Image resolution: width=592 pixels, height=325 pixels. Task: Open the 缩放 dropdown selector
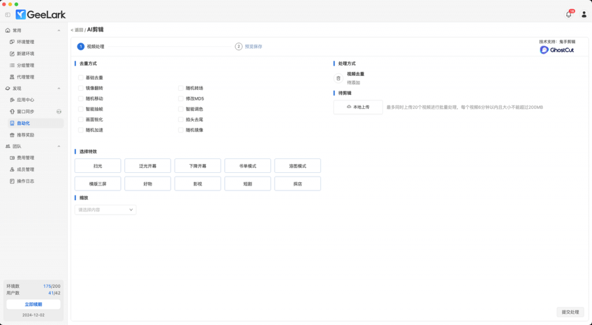click(105, 210)
